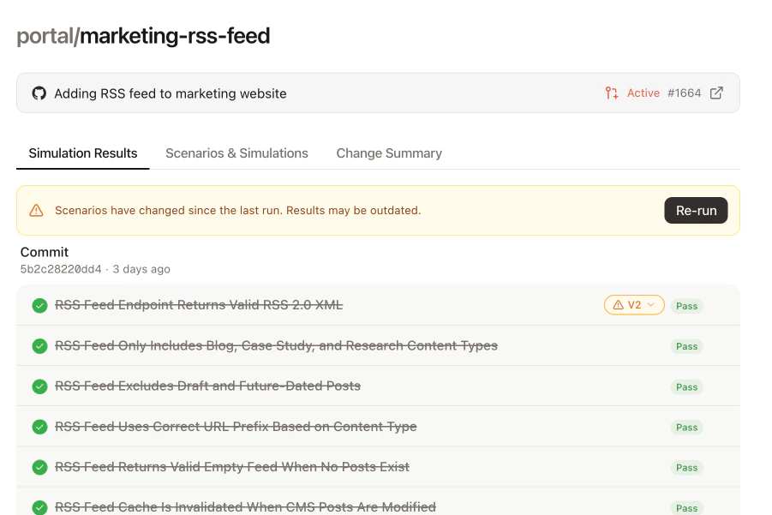Open pull request in external link icon
Viewport: 772px width, 515px height.
[x=716, y=93]
